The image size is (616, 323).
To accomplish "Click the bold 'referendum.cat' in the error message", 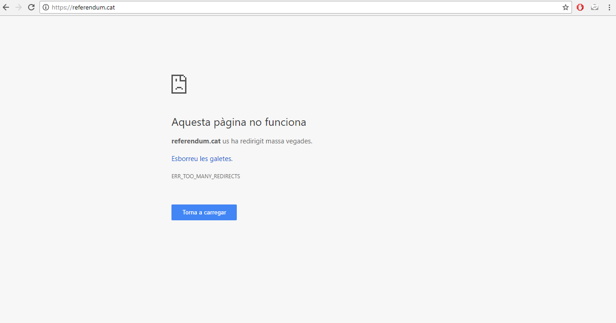I will pyautogui.click(x=196, y=141).
